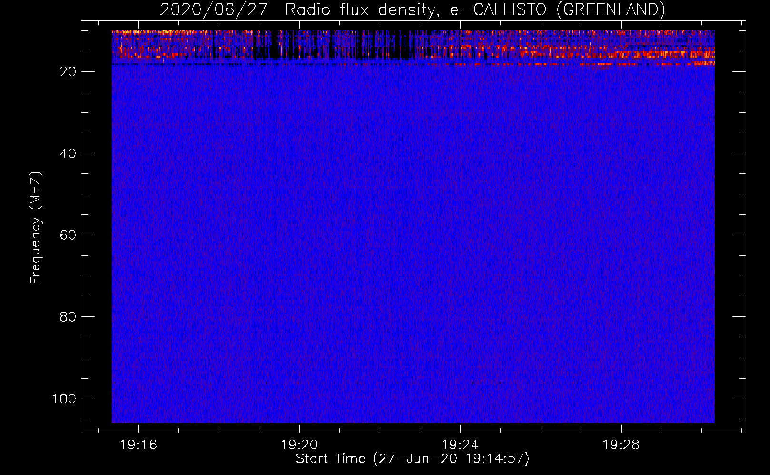
Task: Click the 'Start Time (27-Jun-20 19:14:57)' label
Action: point(413,459)
